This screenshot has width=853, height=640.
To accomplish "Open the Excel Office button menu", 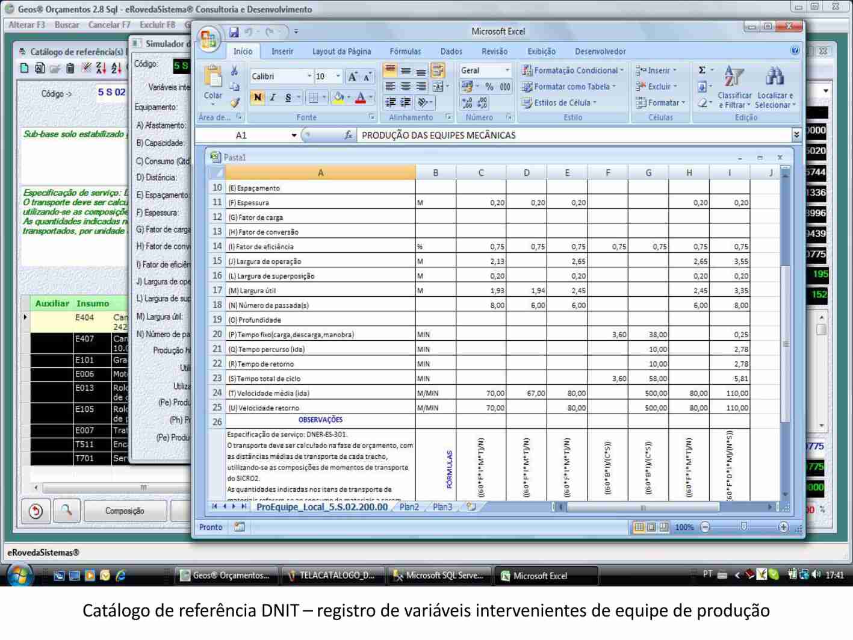I will coord(208,40).
